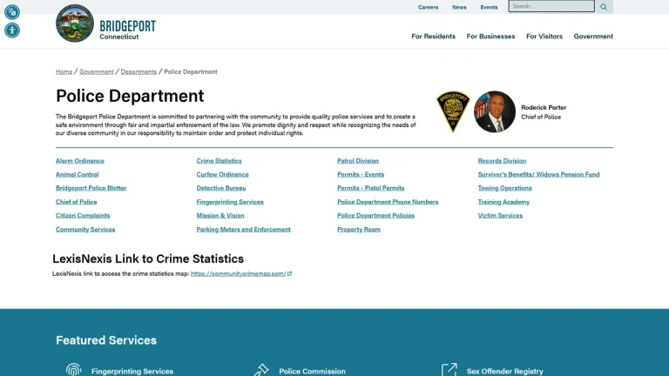Image resolution: width=669 pixels, height=376 pixels.
Task: Click the Bridgeport city seal logo
Action: click(75, 23)
